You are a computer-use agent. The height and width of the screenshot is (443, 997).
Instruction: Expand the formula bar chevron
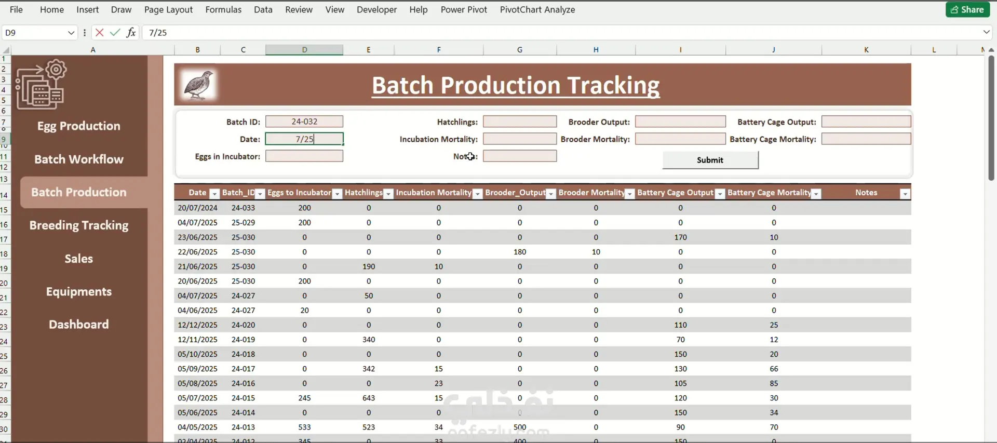(986, 32)
